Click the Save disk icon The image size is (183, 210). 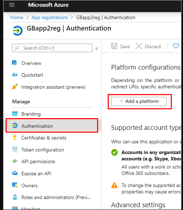tap(114, 46)
